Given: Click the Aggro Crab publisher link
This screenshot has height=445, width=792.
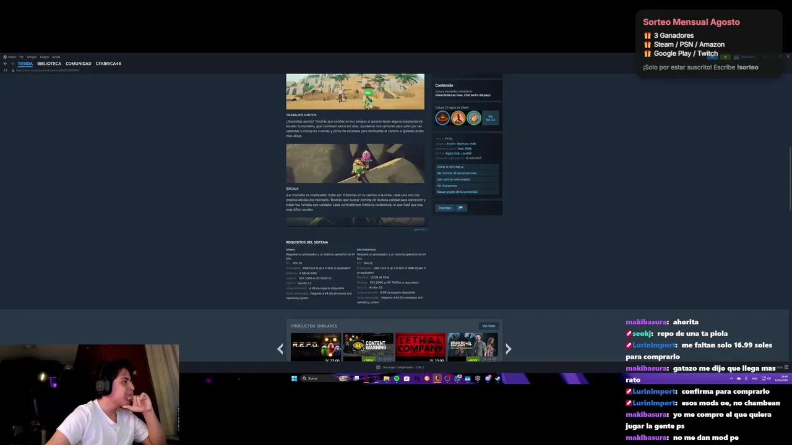Looking at the screenshot, I should pyautogui.click(x=453, y=153).
